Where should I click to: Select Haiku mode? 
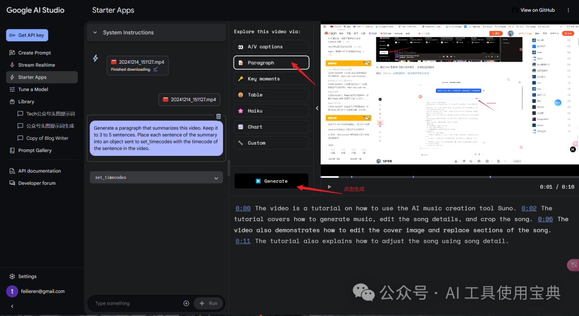coord(271,111)
